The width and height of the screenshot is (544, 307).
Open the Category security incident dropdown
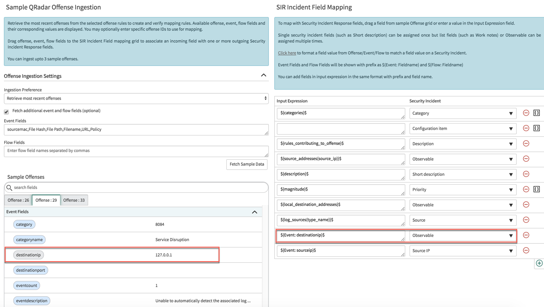(x=463, y=113)
